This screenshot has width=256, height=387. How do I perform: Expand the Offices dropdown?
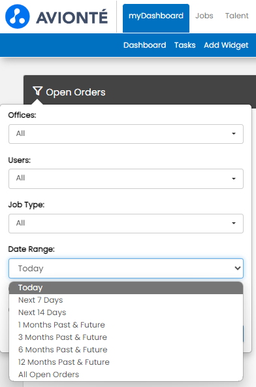click(x=126, y=134)
